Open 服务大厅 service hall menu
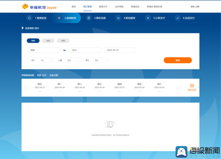 pos(103,6)
